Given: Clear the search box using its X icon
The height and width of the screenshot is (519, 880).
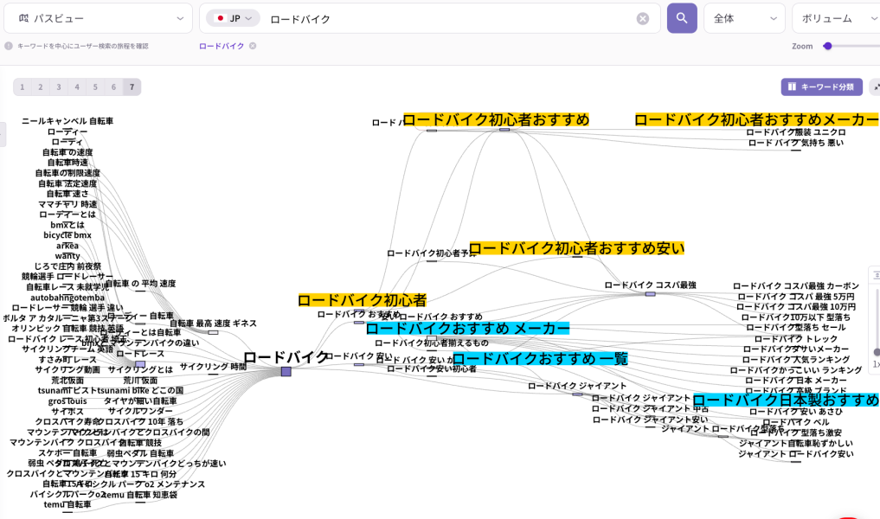Looking at the screenshot, I should point(642,18).
